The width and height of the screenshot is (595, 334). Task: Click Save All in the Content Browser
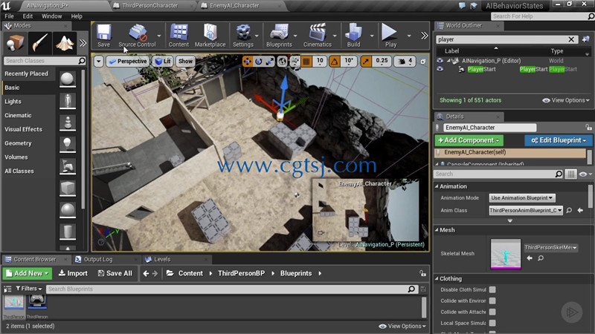click(115, 273)
